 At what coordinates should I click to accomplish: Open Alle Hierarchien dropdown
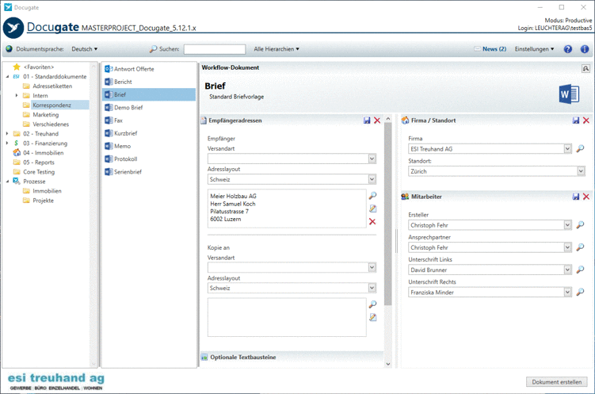277,49
